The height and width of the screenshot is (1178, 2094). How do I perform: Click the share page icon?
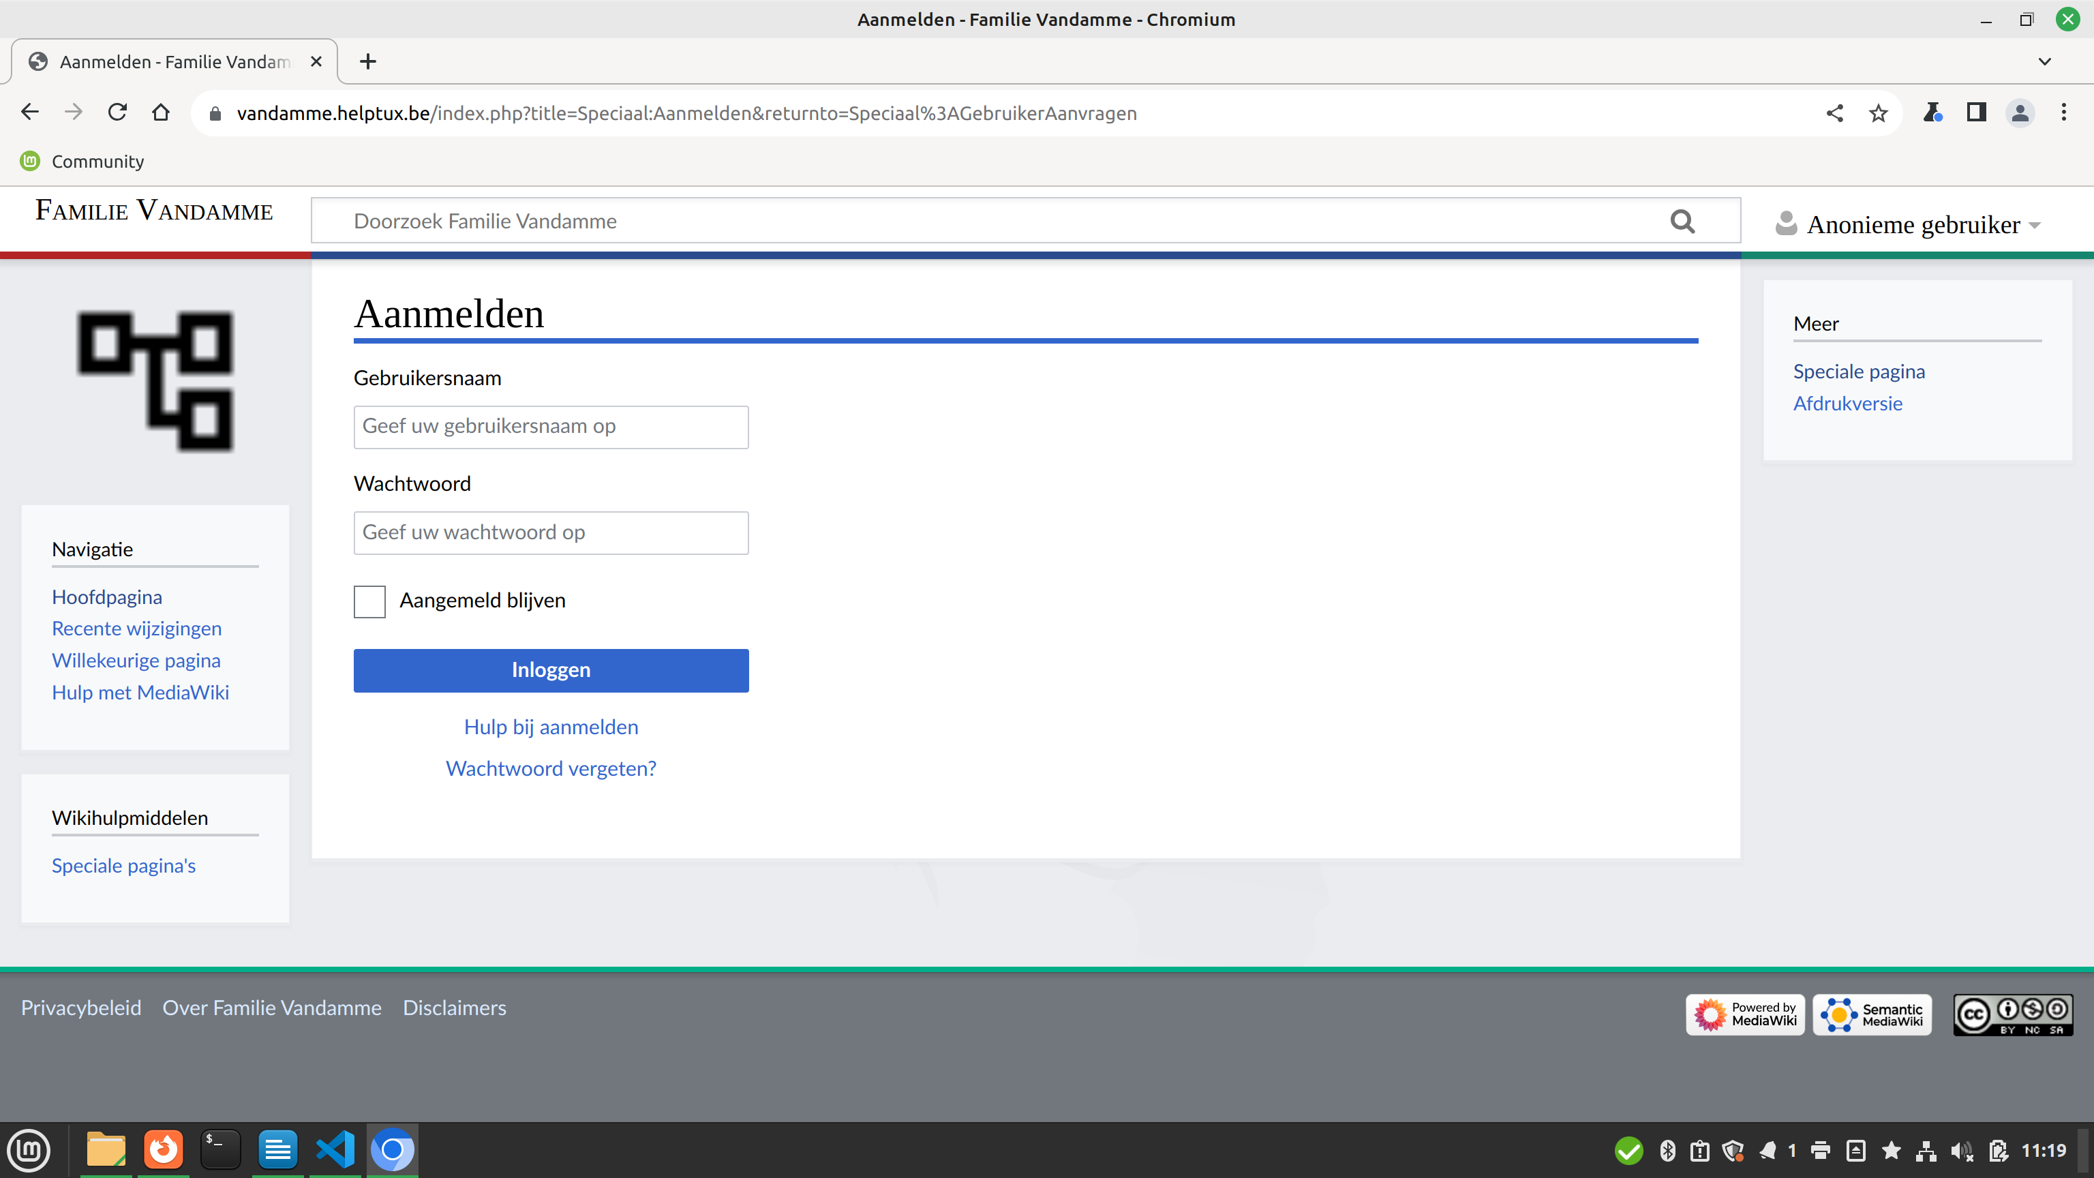(1834, 113)
